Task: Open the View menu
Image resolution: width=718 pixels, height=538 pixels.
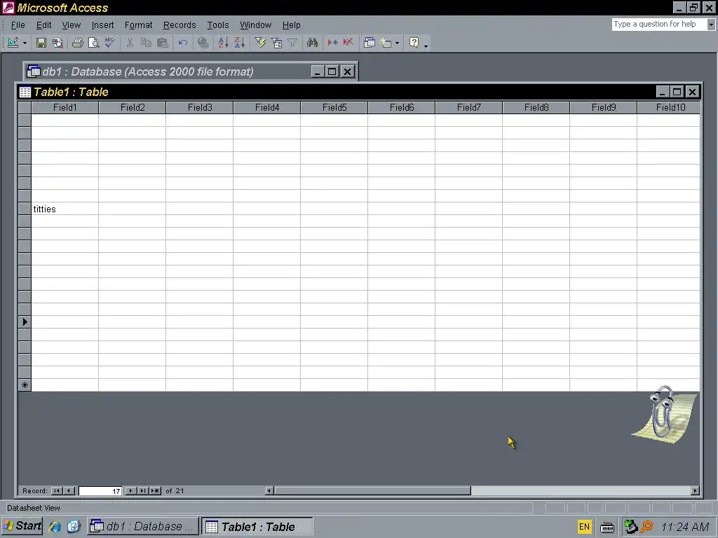Action: click(x=72, y=25)
